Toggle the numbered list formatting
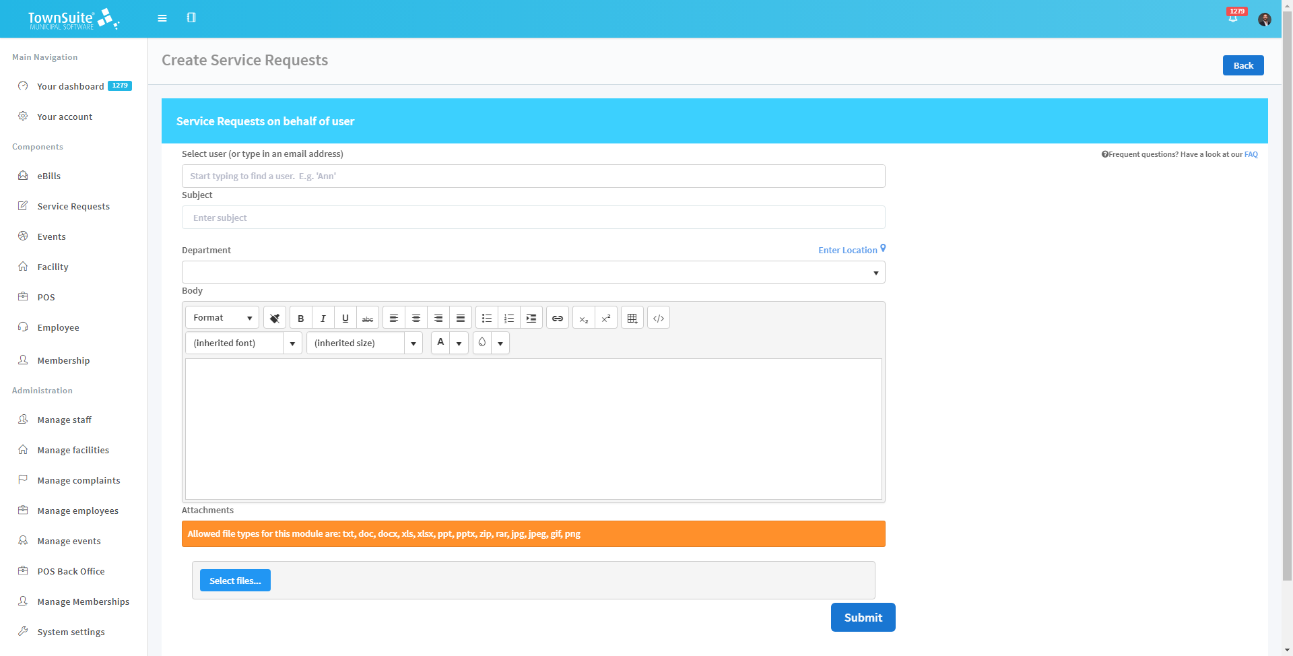This screenshot has width=1293, height=656. [508, 317]
